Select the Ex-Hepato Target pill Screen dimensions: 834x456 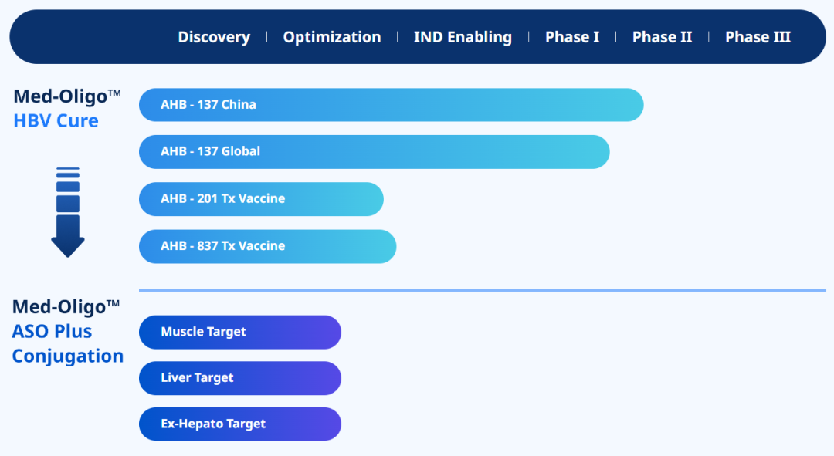click(x=239, y=424)
